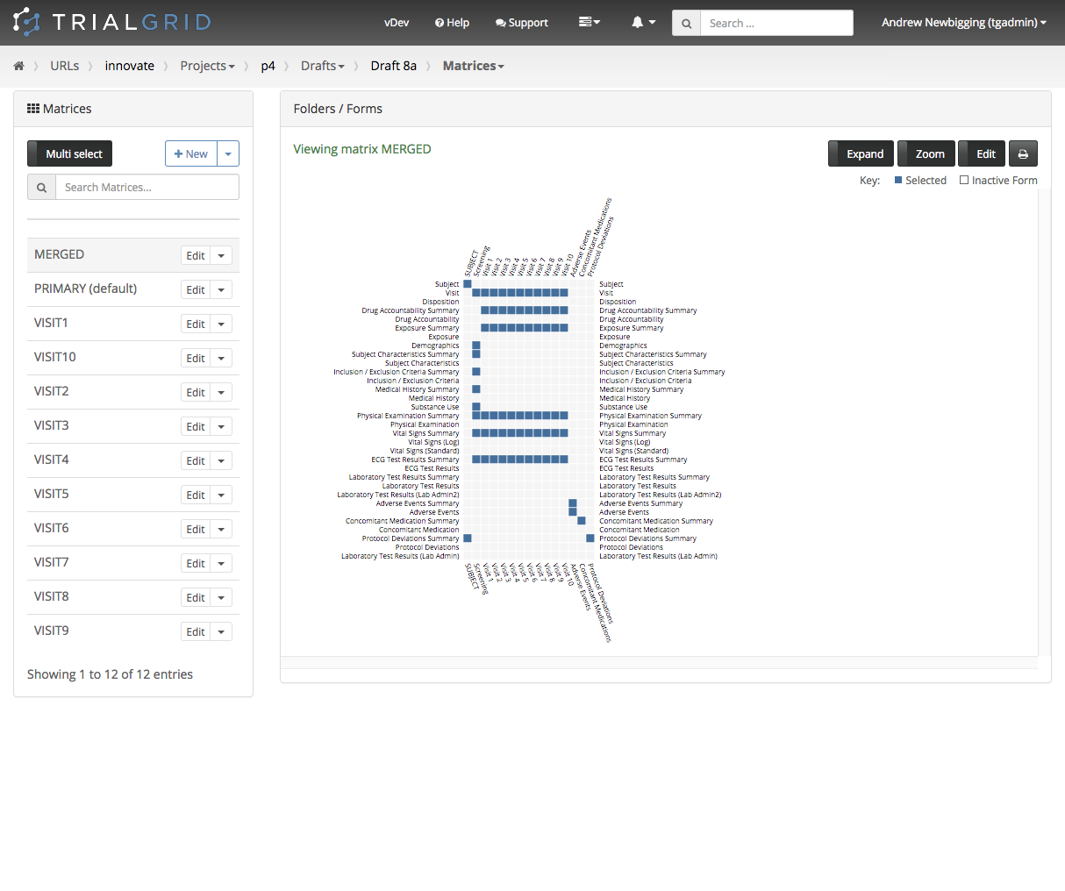
Task: Open the Matrices breadcrumb menu
Action: (x=473, y=67)
